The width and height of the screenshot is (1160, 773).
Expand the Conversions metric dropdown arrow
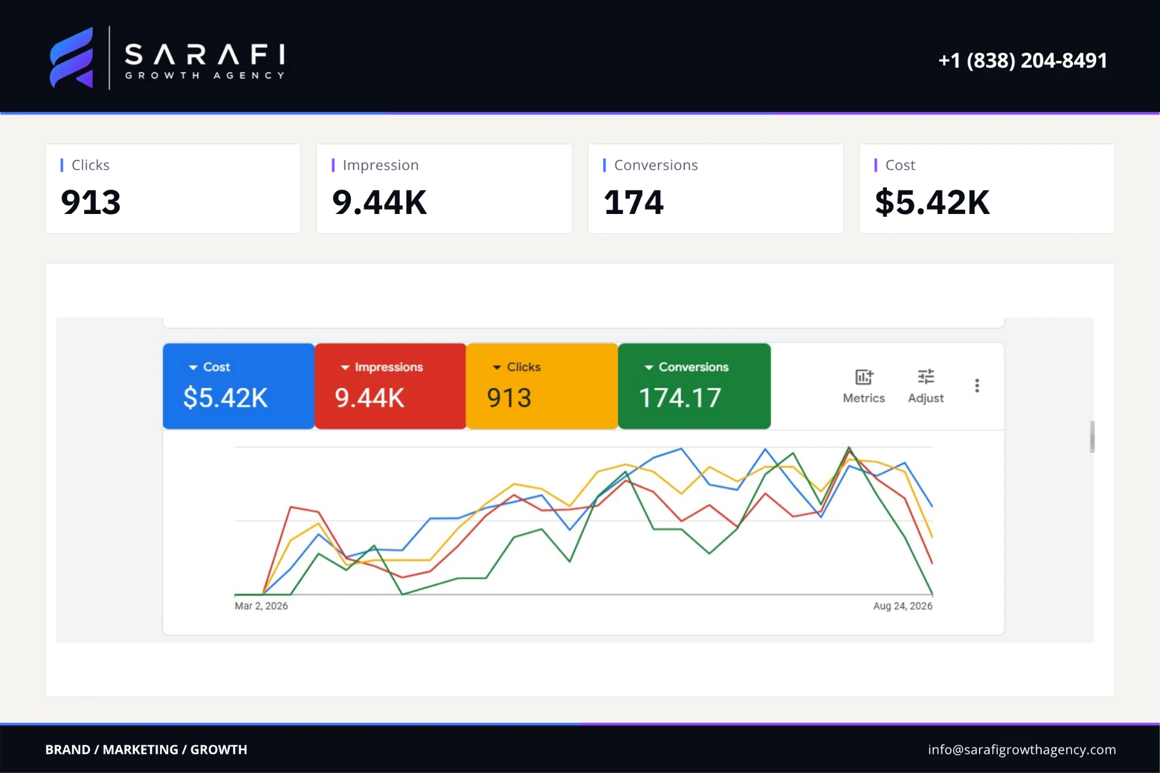click(649, 368)
